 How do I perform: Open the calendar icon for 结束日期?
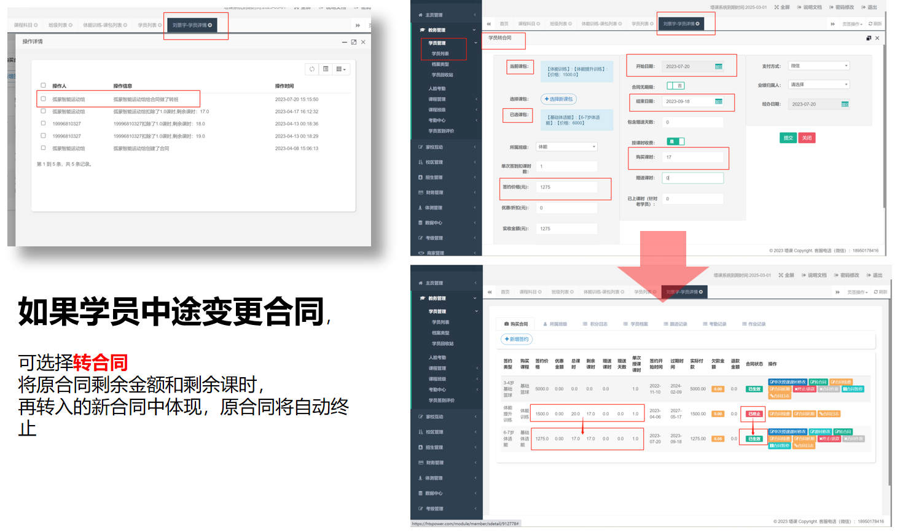718,101
